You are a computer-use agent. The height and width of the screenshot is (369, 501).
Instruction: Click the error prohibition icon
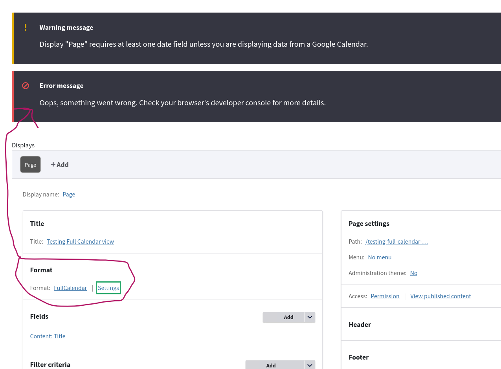[x=25, y=85]
